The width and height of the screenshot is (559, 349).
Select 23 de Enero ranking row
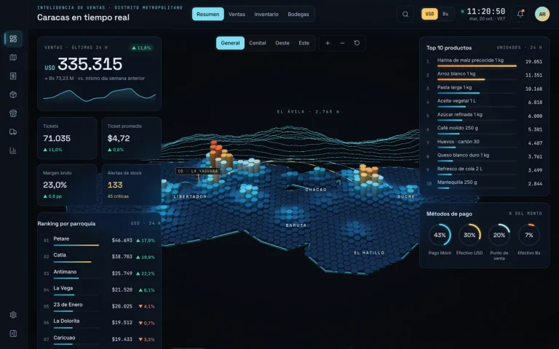100,306
